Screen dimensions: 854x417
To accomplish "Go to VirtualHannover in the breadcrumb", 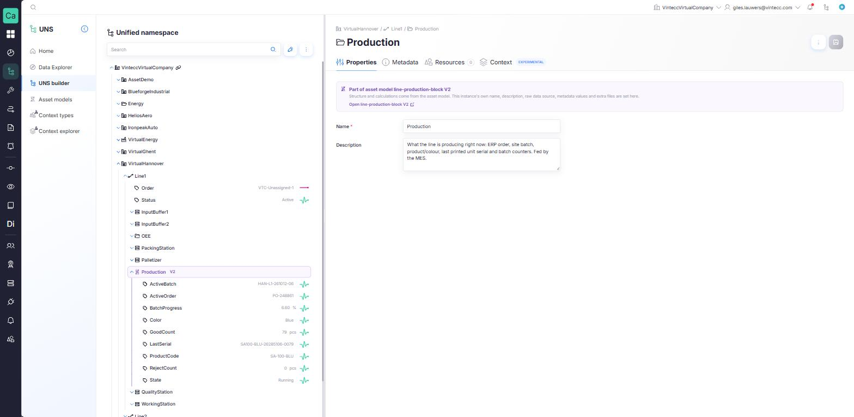I will tap(361, 29).
